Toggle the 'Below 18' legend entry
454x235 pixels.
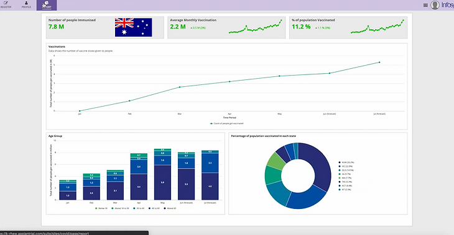(101, 208)
